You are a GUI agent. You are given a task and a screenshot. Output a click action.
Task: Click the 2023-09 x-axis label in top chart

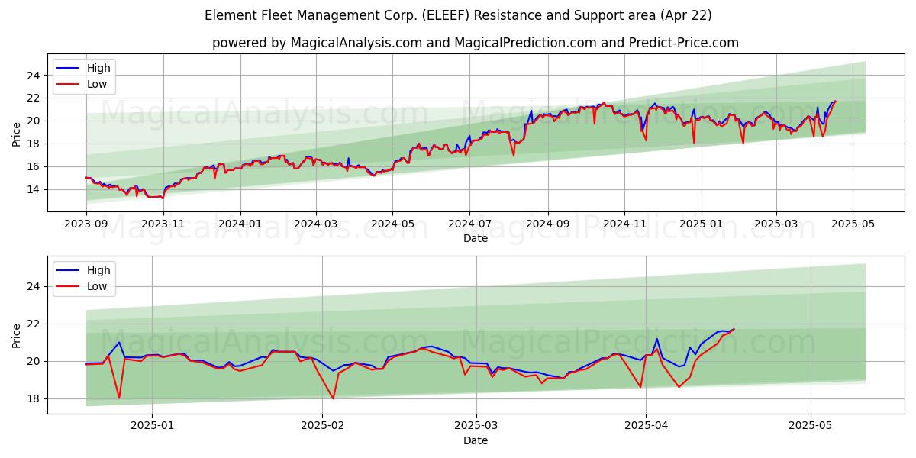(86, 224)
